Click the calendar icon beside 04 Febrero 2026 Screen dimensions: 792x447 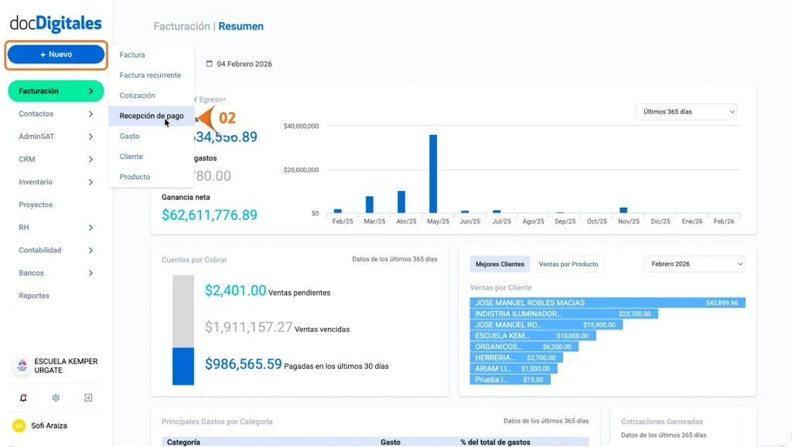tap(210, 64)
